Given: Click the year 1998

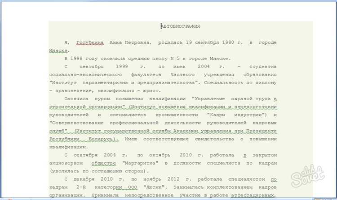Looking at the screenshot, I should point(76,59).
